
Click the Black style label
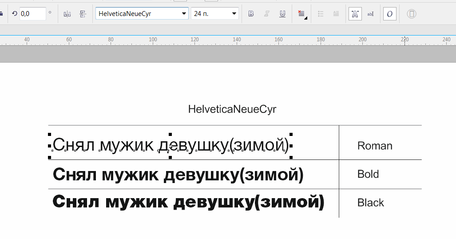coord(370,203)
